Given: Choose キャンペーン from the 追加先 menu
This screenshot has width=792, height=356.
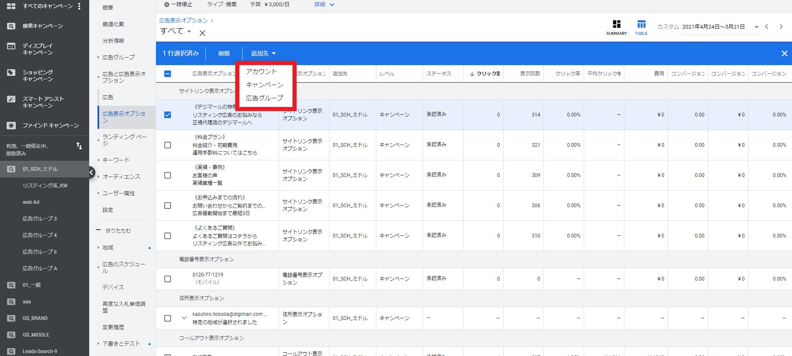Looking at the screenshot, I should [x=265, y=85].
